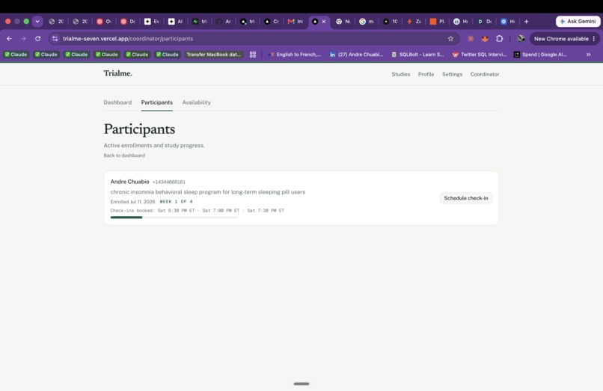Click the Trialme logo

click(x=117, y=73)
